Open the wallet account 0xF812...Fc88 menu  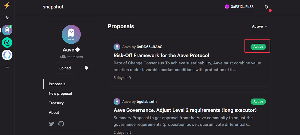(239, 7)
